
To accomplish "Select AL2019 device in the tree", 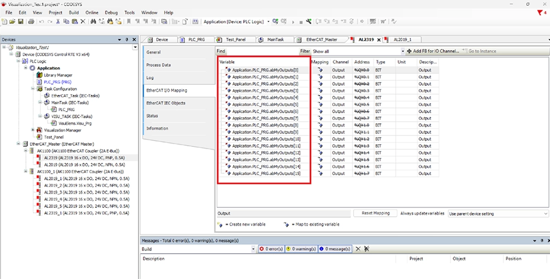I will (84, 165).
